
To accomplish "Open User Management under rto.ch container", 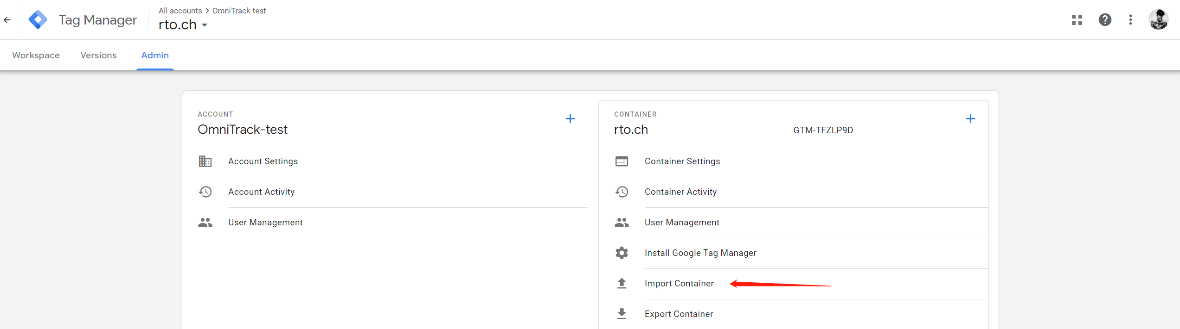I will pyautogui.click(x=682, y=222).
